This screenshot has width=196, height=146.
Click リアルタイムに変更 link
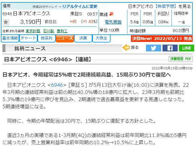[x=80, y=6]
